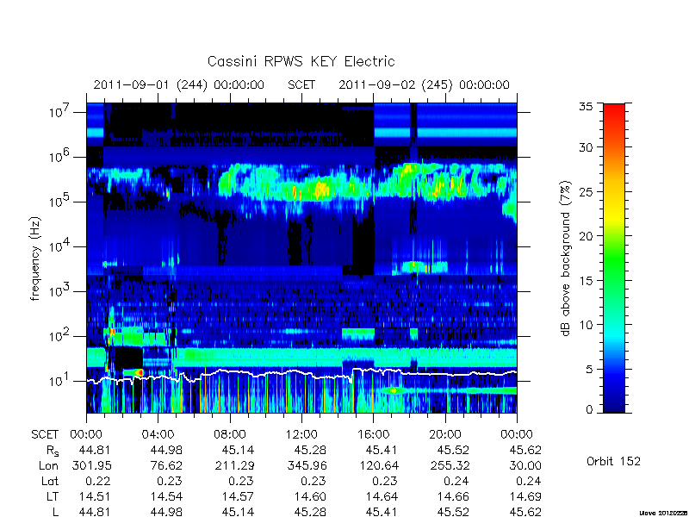Click the 'frequency (Hz)' axis label
Image resolution: width=689 pixels, height=517 pixels.
pos(35,258)
